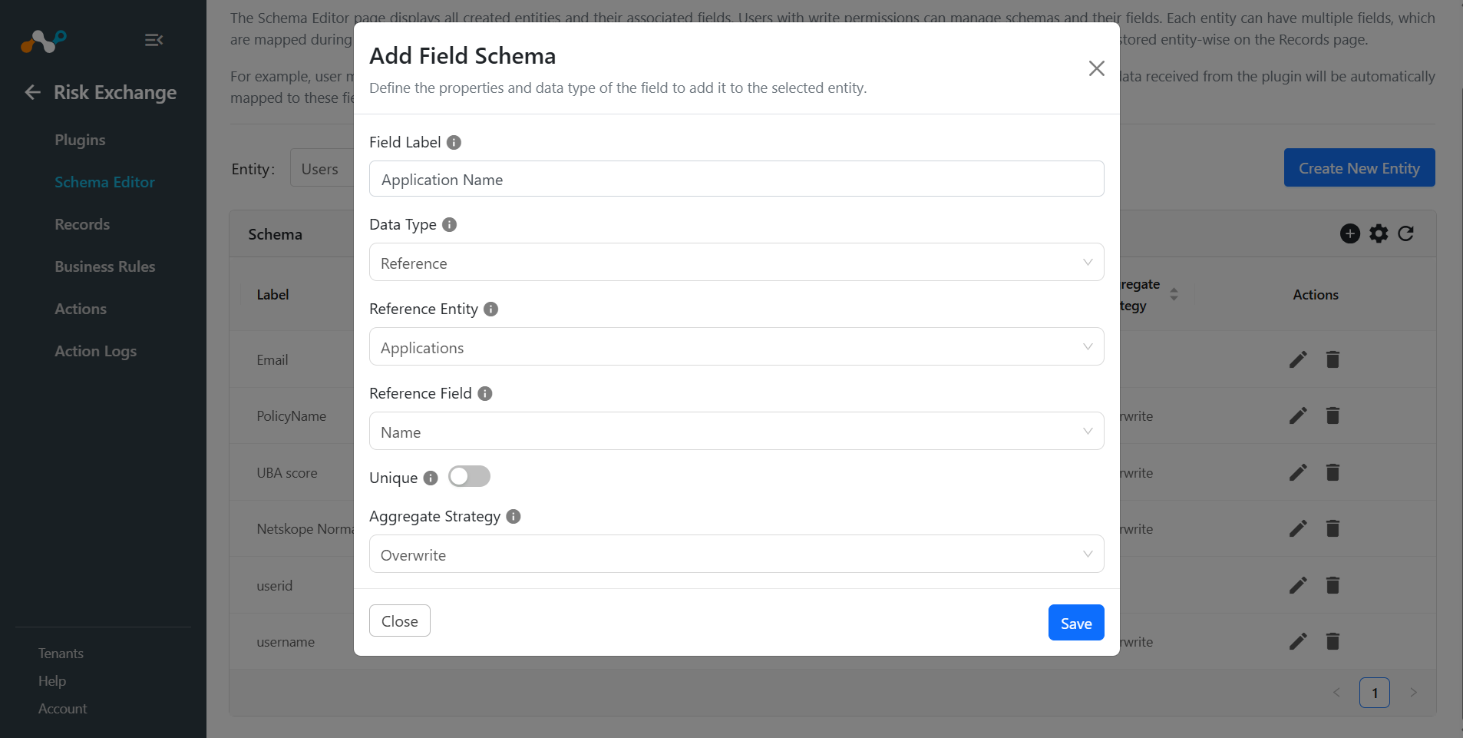Click the Reference Entity info icon

coord(491,309)
